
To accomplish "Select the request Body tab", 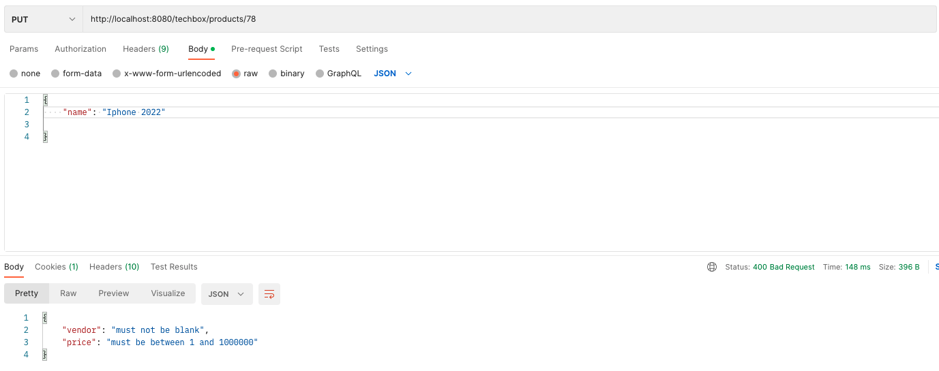I will 201,49.
